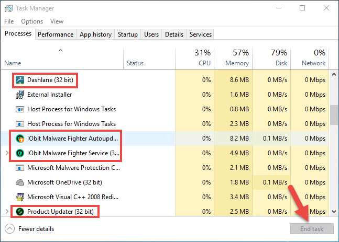Open the Startup tab
Image resolution: width=339 pixels, height=242 pixels.
127,34
